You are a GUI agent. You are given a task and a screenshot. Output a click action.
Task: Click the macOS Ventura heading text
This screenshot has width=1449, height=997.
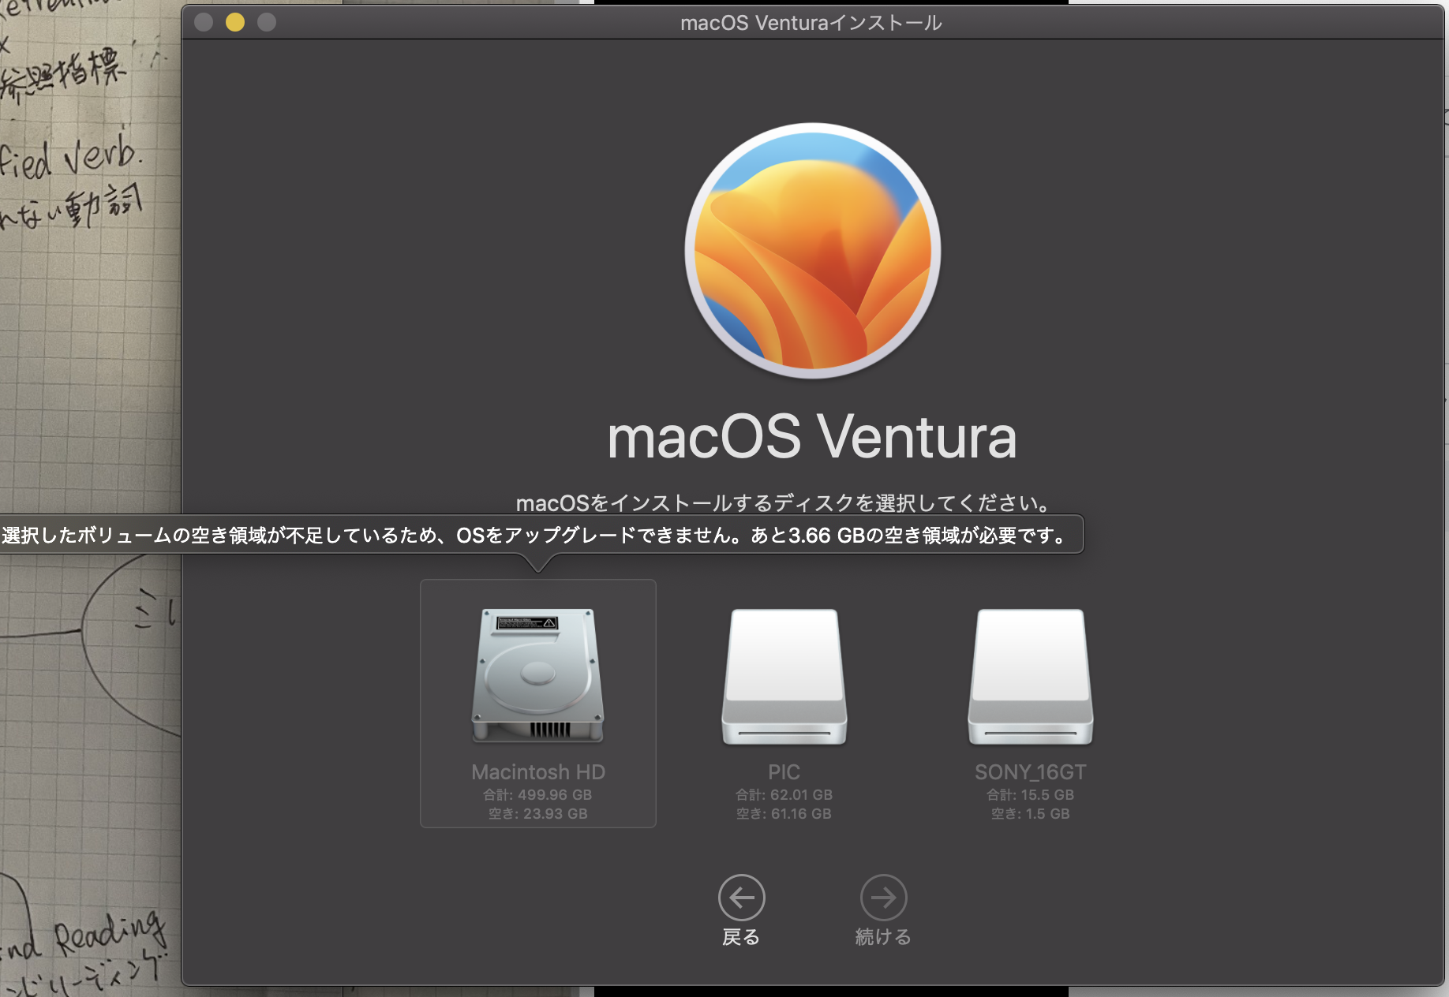(x=812, y=437)
